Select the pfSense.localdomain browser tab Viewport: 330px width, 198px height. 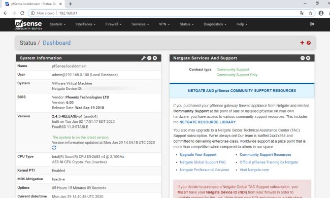point(34,4)
